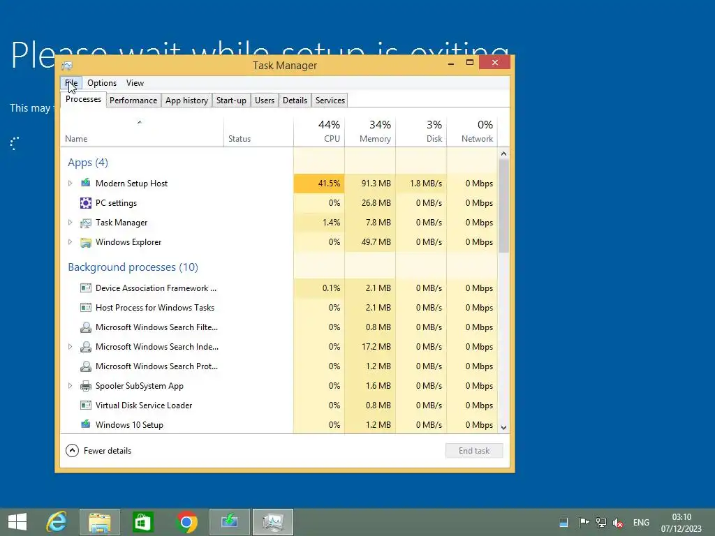Open File Explorer from the taskbar
Image resolution: width=715 pixels, height=536 pixels.
point(99,522)
